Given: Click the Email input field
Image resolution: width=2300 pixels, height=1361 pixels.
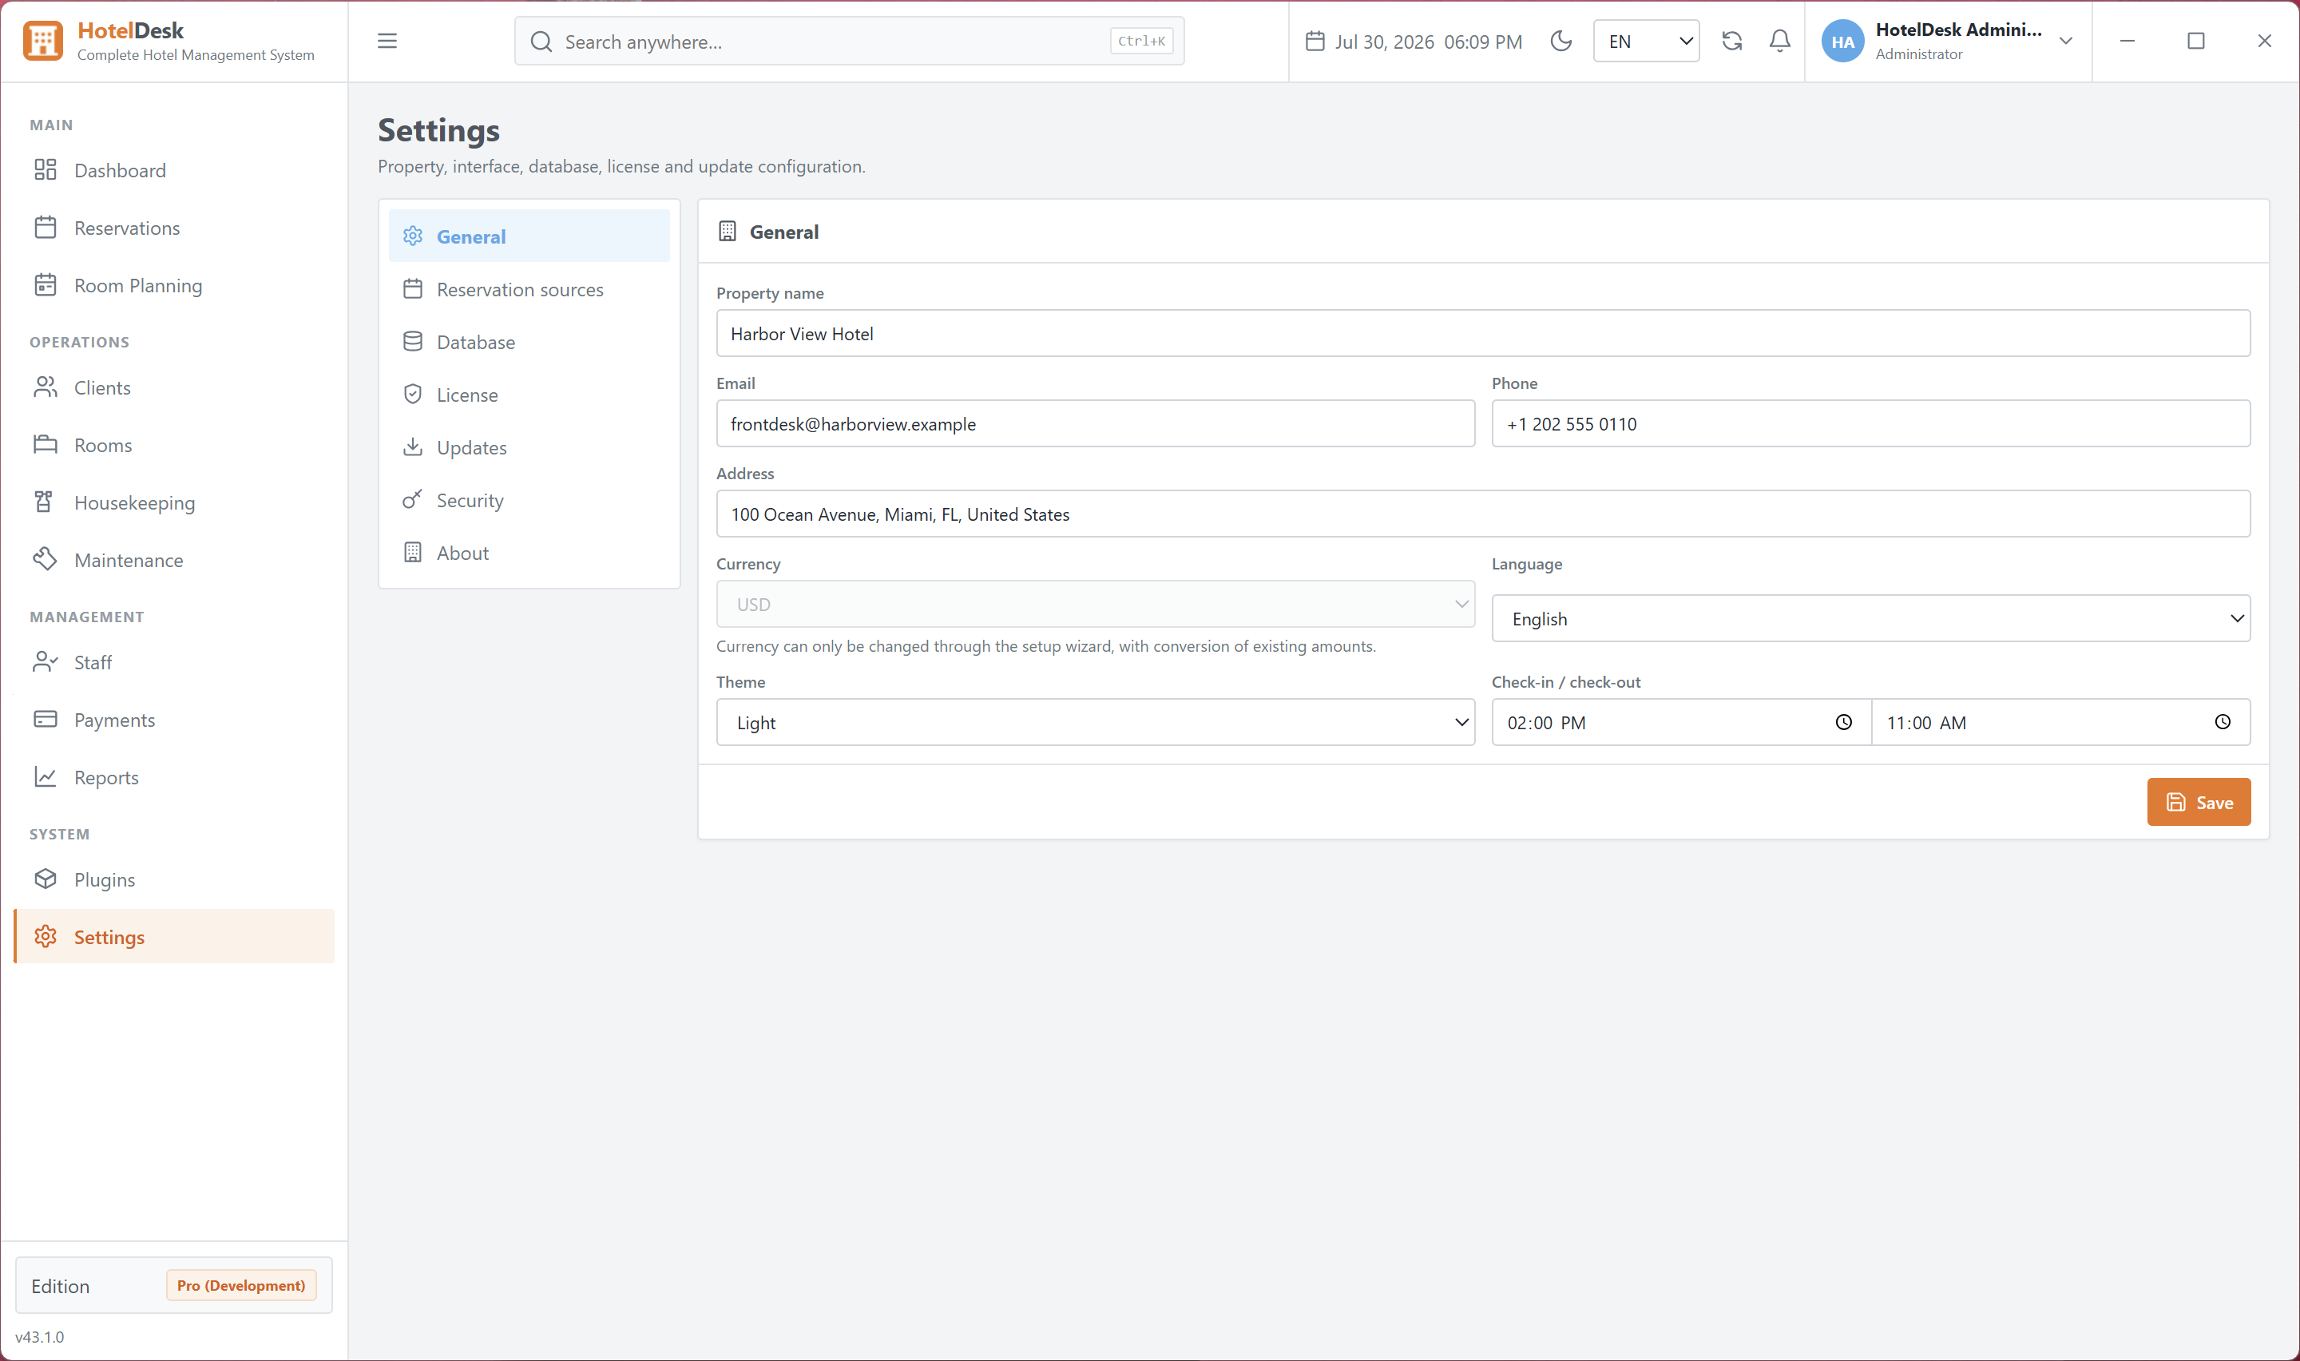Looking at the screenshot, I should [1095, 423].
